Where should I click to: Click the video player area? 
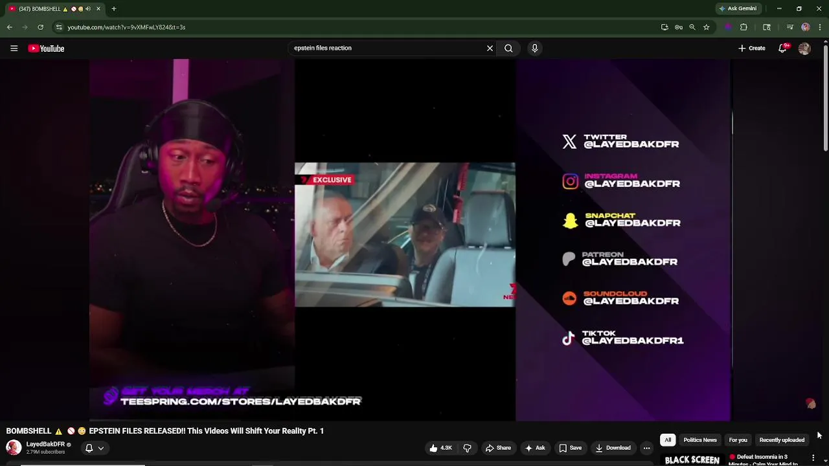click(x=410, y=239)
